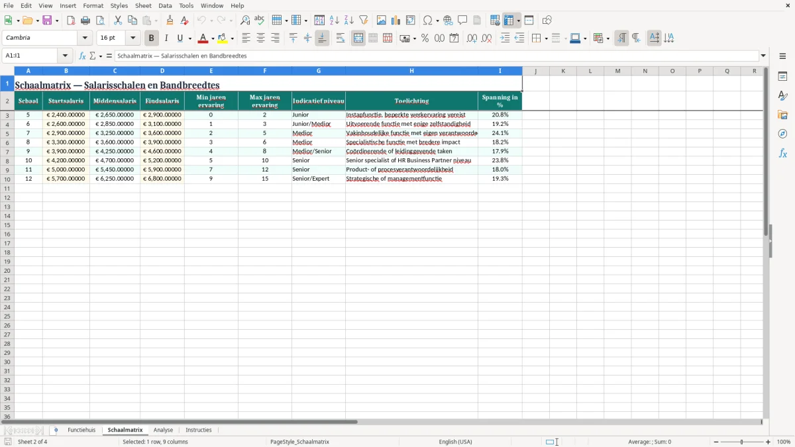Toggle Wrap Text

coord(341,38)
